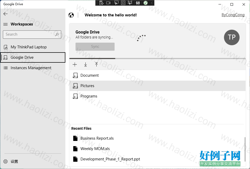
Task: Click the globe icon in header
Action: point(71,15)
